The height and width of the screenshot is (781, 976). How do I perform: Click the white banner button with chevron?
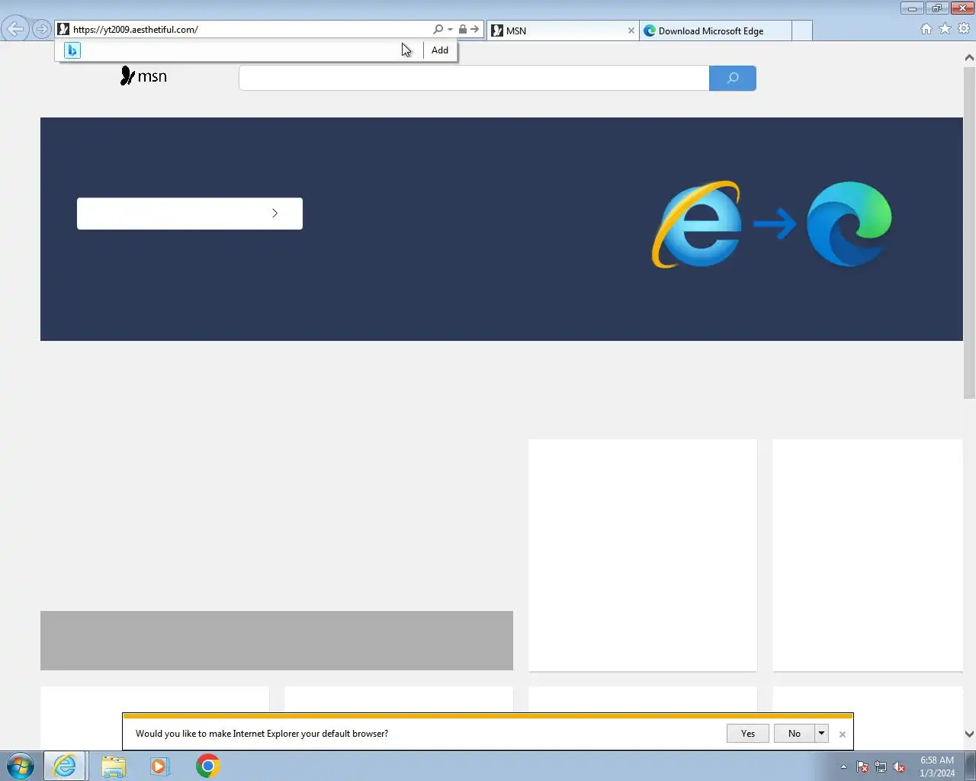[190, 214]
